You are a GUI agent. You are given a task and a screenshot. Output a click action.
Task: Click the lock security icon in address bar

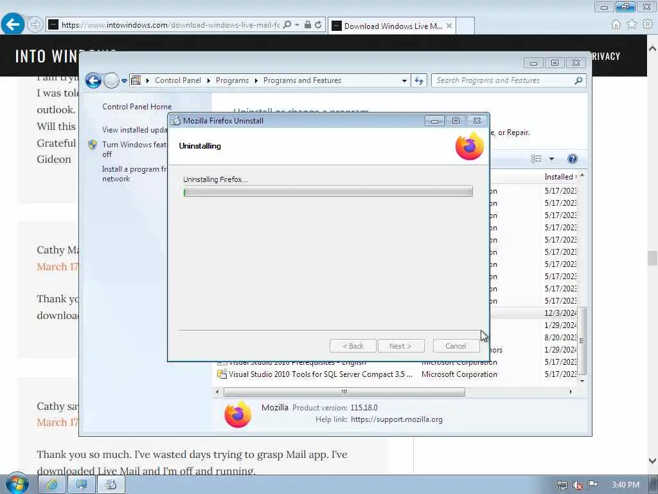pyautogui.click(x=308, y=25)
